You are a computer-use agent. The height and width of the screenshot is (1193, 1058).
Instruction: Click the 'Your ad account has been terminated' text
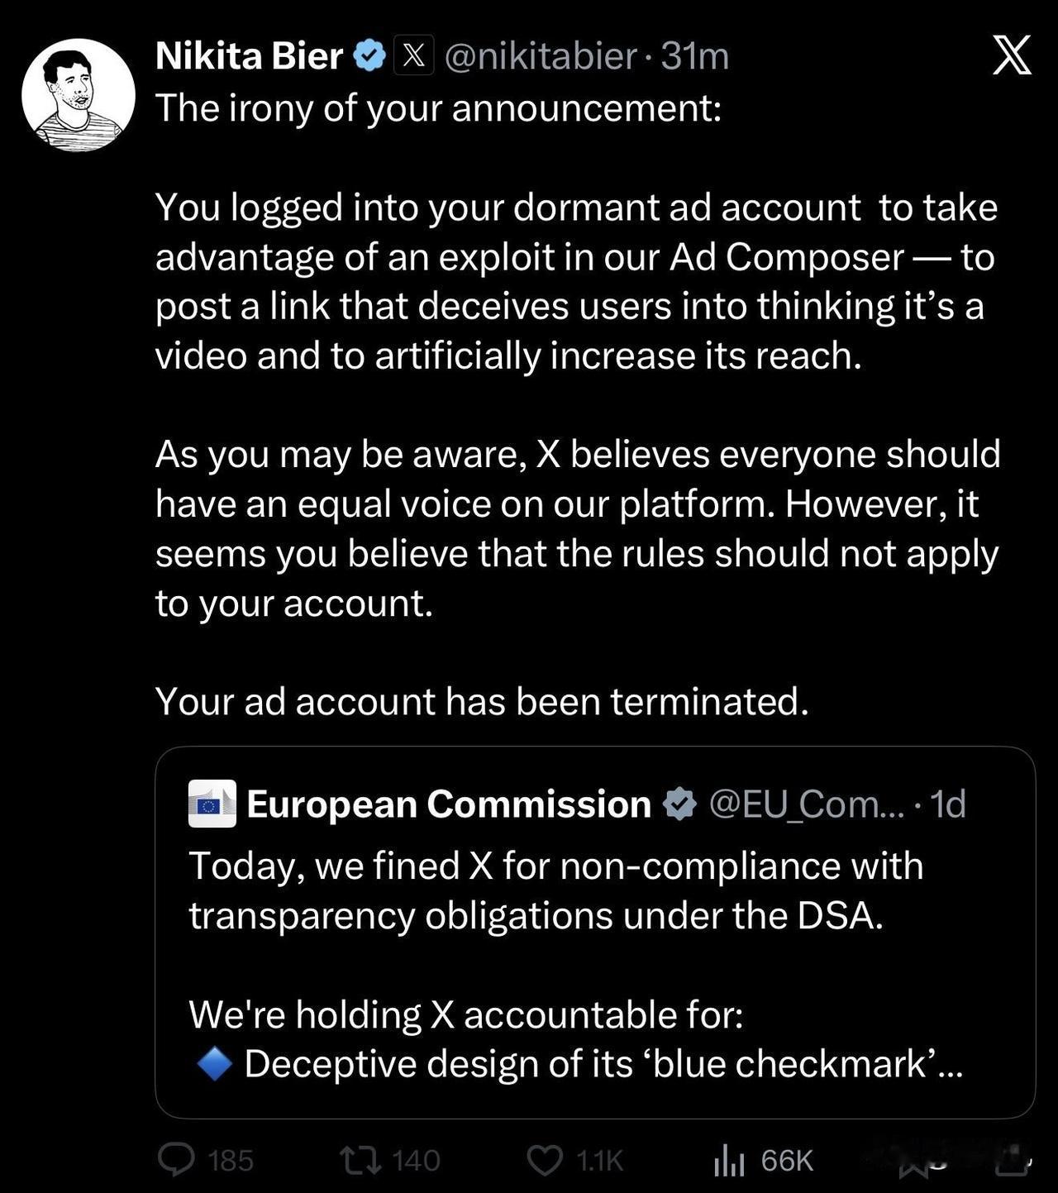pyautogui.click(x=482, y=701)
